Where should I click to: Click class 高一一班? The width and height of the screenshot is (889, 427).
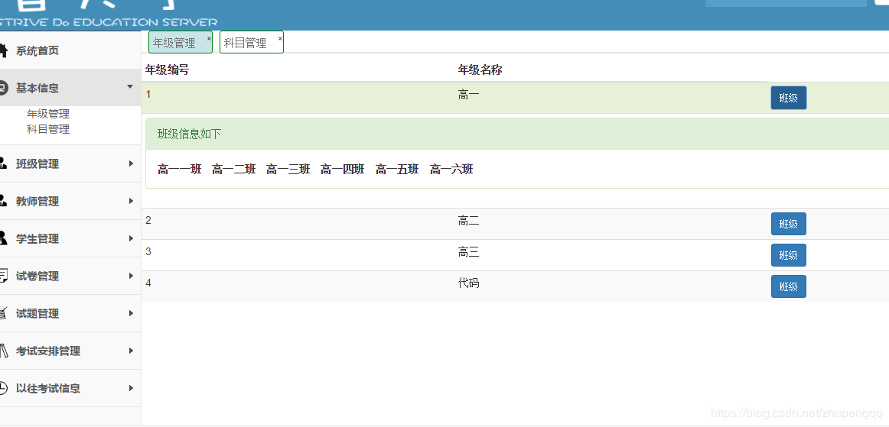pos(180,170)
